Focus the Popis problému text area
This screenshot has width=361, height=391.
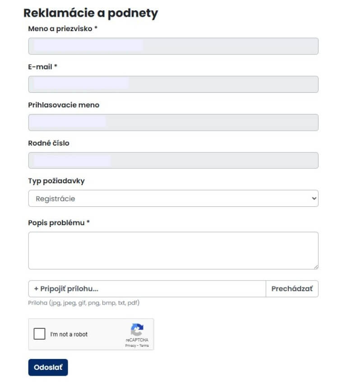(173, 250)
